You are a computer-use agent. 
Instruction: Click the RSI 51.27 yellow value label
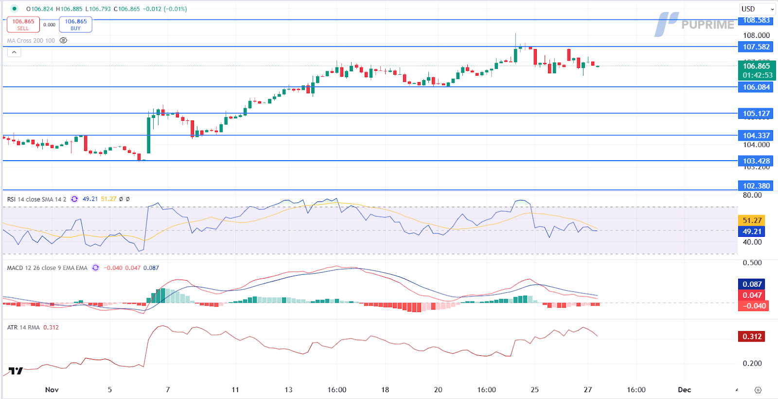tap(752, 220)
